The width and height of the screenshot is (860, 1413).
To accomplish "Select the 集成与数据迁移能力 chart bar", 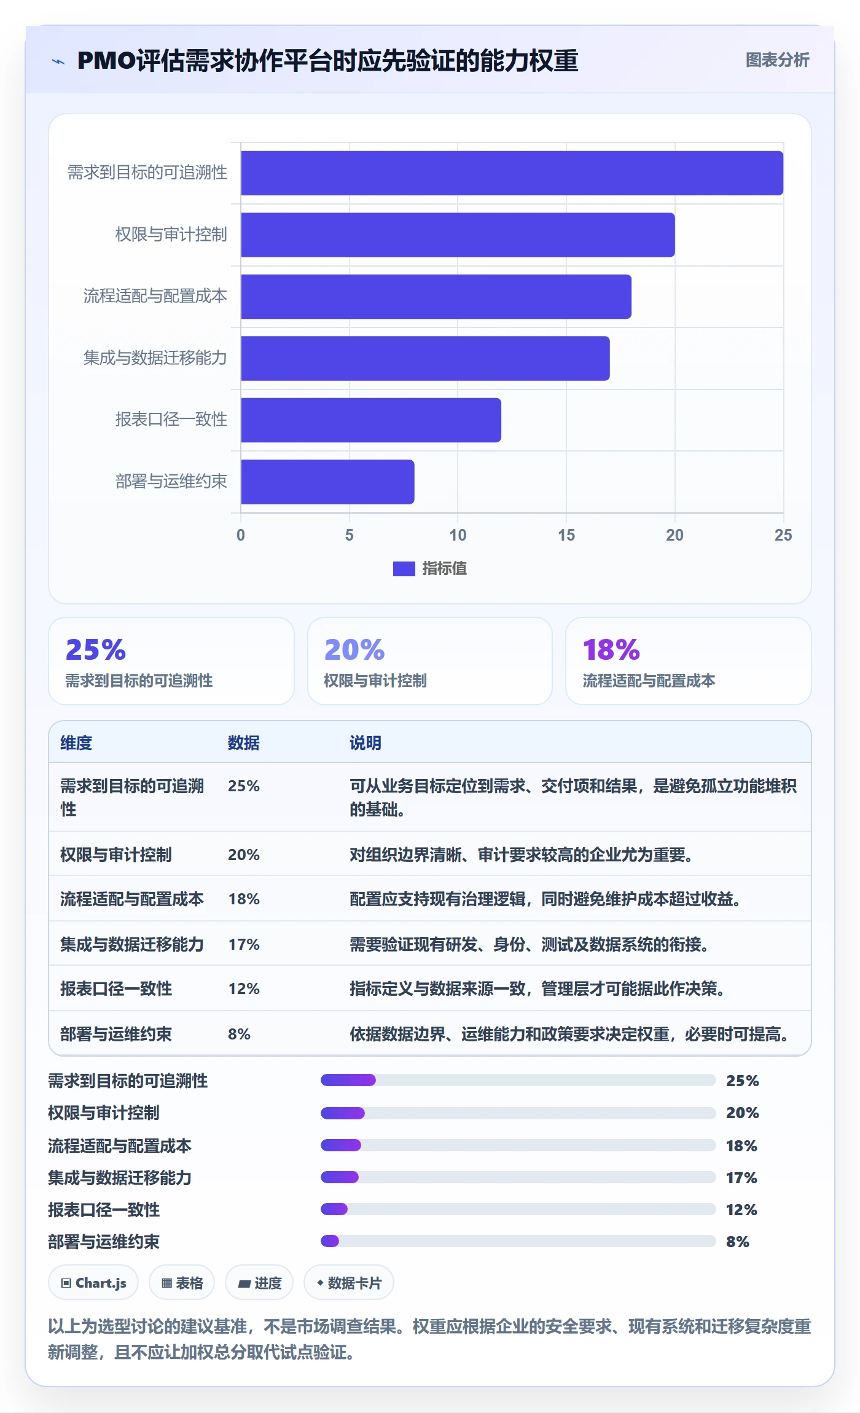I will point(425,358).
